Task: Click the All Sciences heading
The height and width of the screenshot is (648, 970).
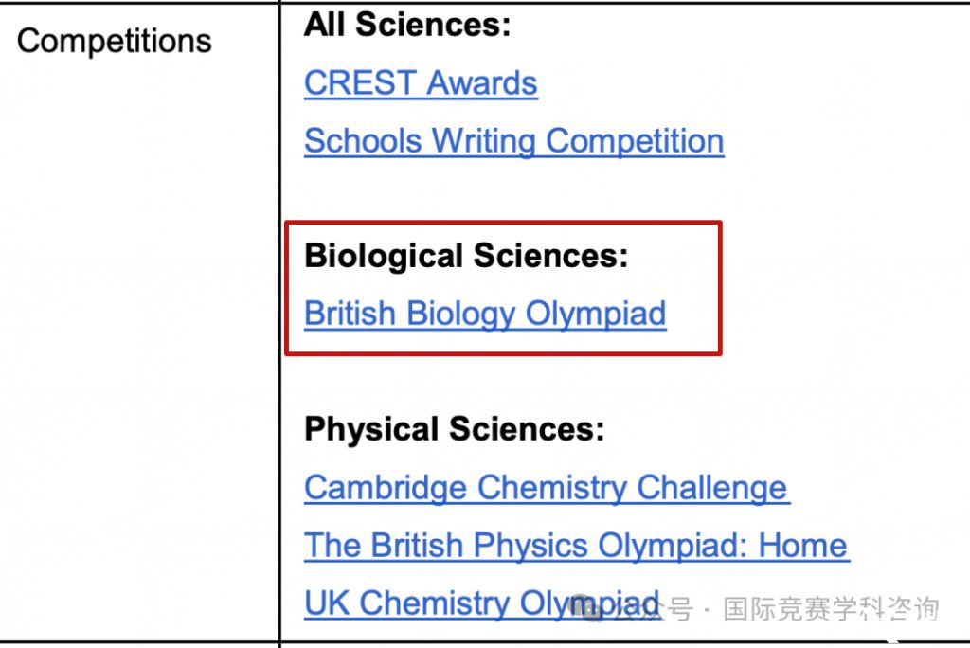Action: click(x=407, y=25)
